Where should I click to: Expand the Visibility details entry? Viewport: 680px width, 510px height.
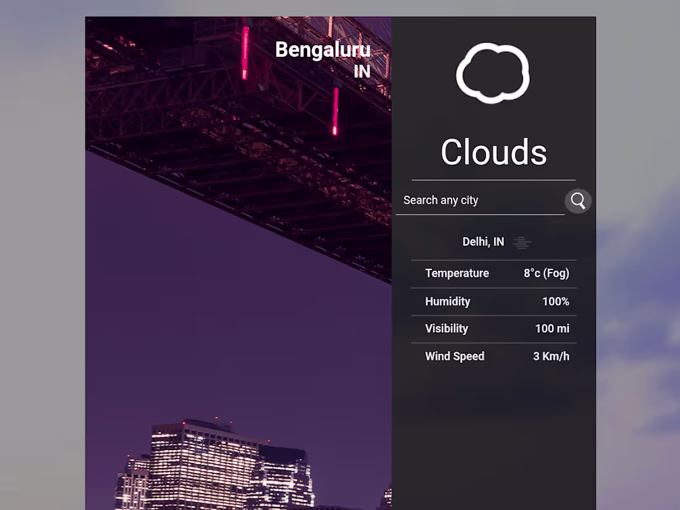(x=493, y=328)
